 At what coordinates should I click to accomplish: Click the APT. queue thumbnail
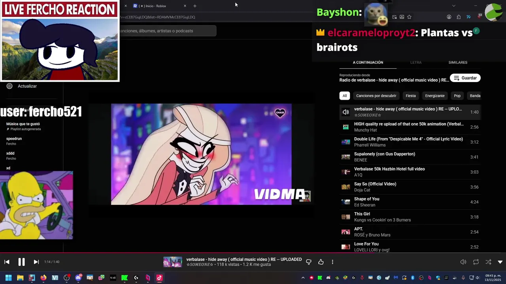346,232
